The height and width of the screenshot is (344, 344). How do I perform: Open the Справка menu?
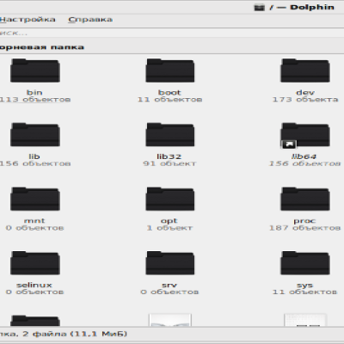coord(90,20)
